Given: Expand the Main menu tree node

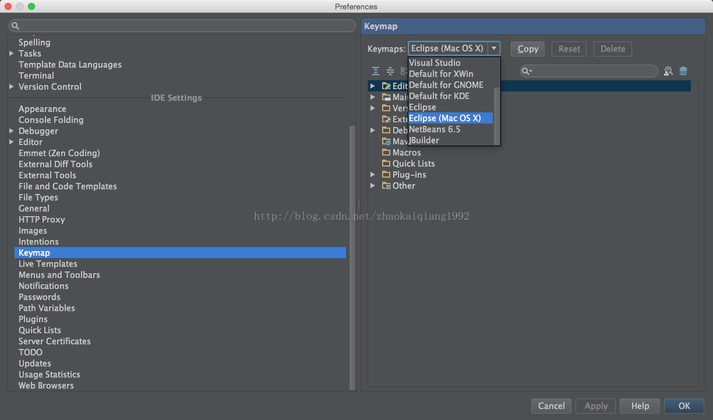Looking at the screenshot, I should coord(373,97).
